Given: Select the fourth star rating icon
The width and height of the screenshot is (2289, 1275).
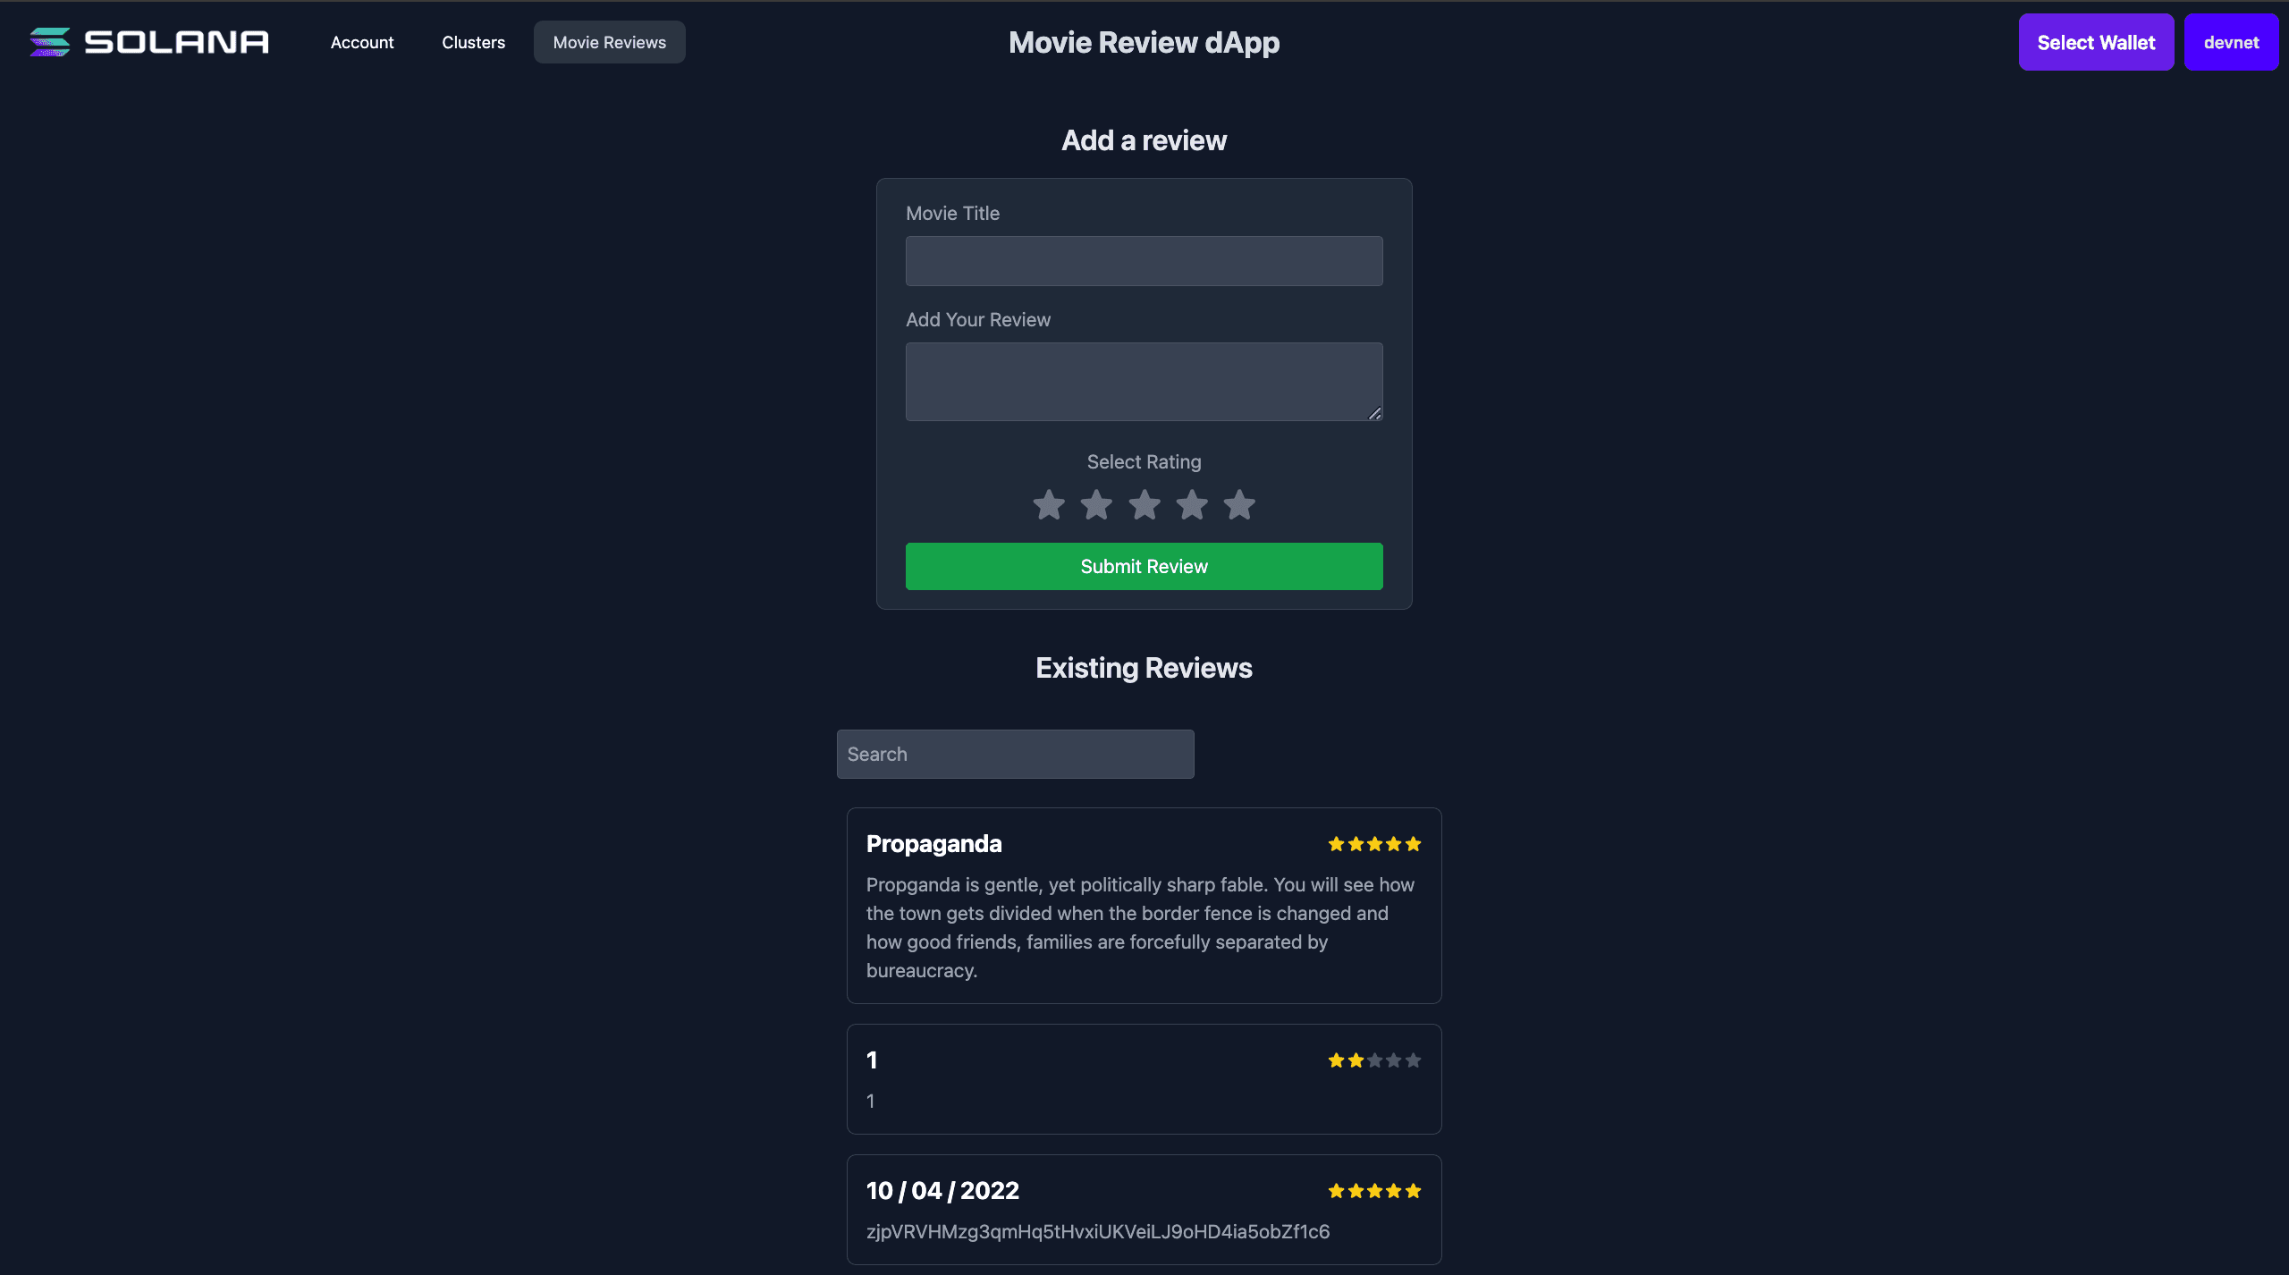Looking at the screenshot, I should click(1192, 504).
